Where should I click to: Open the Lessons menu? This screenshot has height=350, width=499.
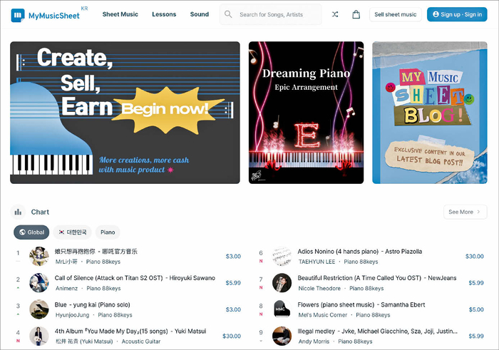pos(164,14)
